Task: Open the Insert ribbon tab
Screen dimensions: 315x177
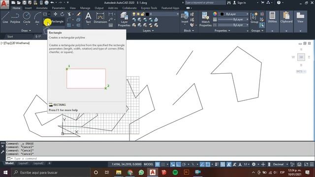Action: coord(29,8)
